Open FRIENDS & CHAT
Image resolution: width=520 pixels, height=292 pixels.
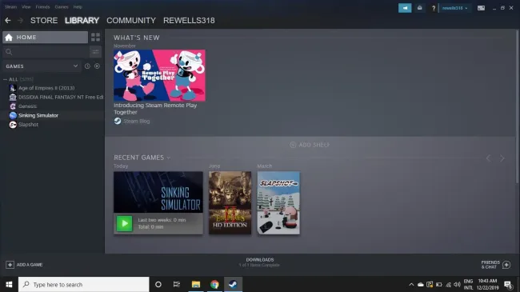click(496, 265)
